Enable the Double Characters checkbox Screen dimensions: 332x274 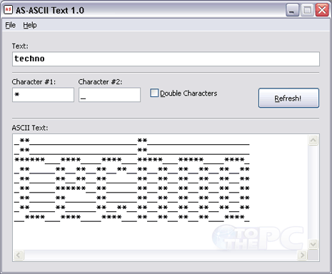[x=154, y=93]
